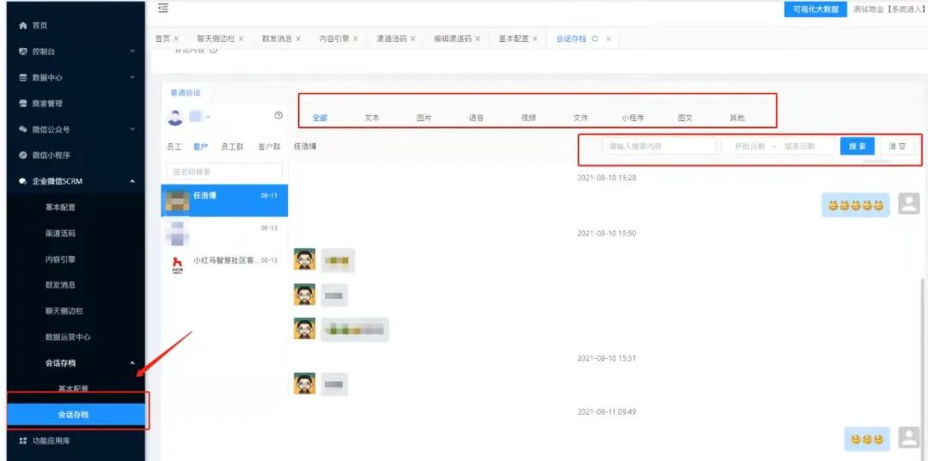The width and height of the screenshot is (928, 461).
Task: Click the employee avatar icon above 员工 tab
Action: tap(175, 117)
